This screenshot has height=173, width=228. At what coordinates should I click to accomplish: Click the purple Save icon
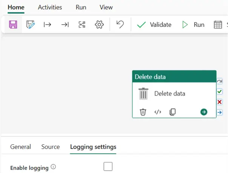click(13, 25)
